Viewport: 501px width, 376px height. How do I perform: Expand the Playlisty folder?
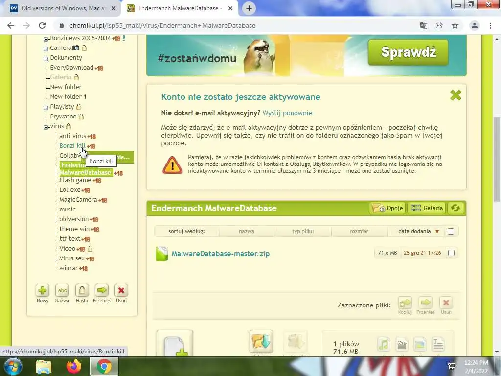(x=46, y=107)
